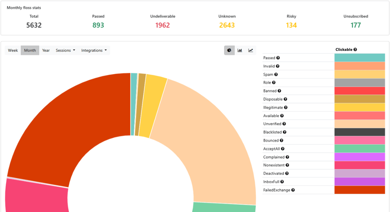
Task: Click the pink Bounced color swatch
Action: (x=360, y=140)
